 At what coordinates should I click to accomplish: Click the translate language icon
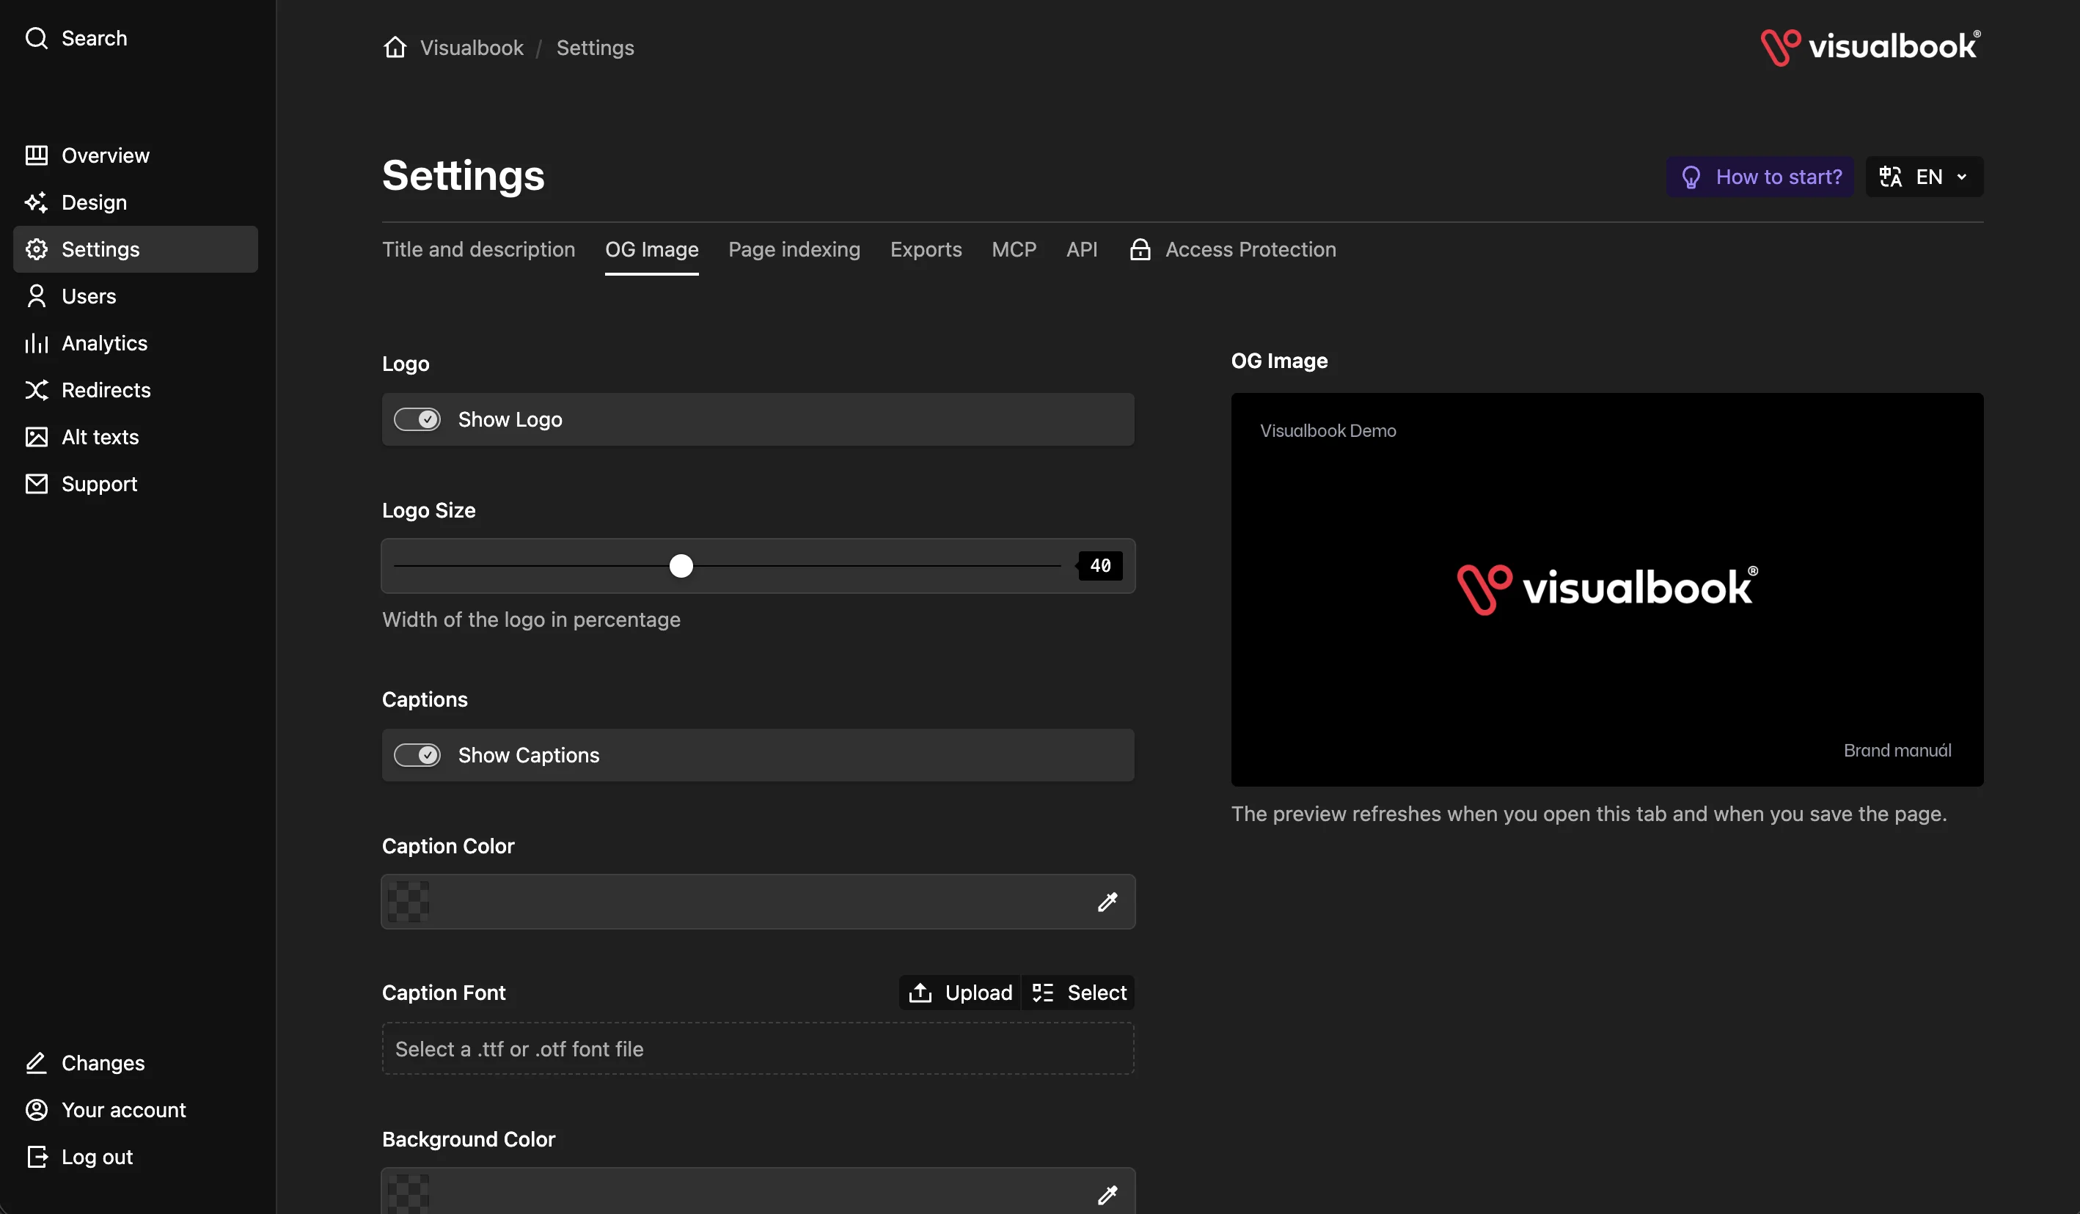tap(1890, 177)
